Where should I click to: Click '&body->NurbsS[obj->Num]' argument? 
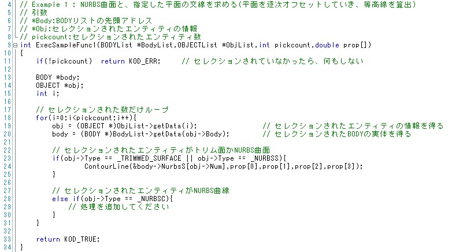point(179,166)
